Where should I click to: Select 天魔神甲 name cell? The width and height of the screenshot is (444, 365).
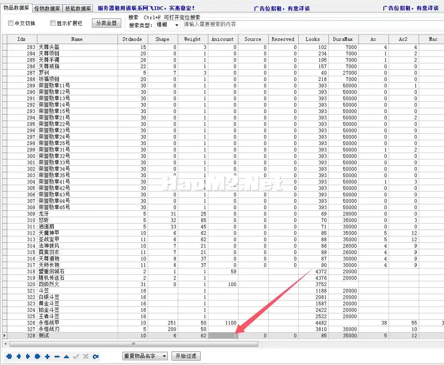[x=77, y=233]
